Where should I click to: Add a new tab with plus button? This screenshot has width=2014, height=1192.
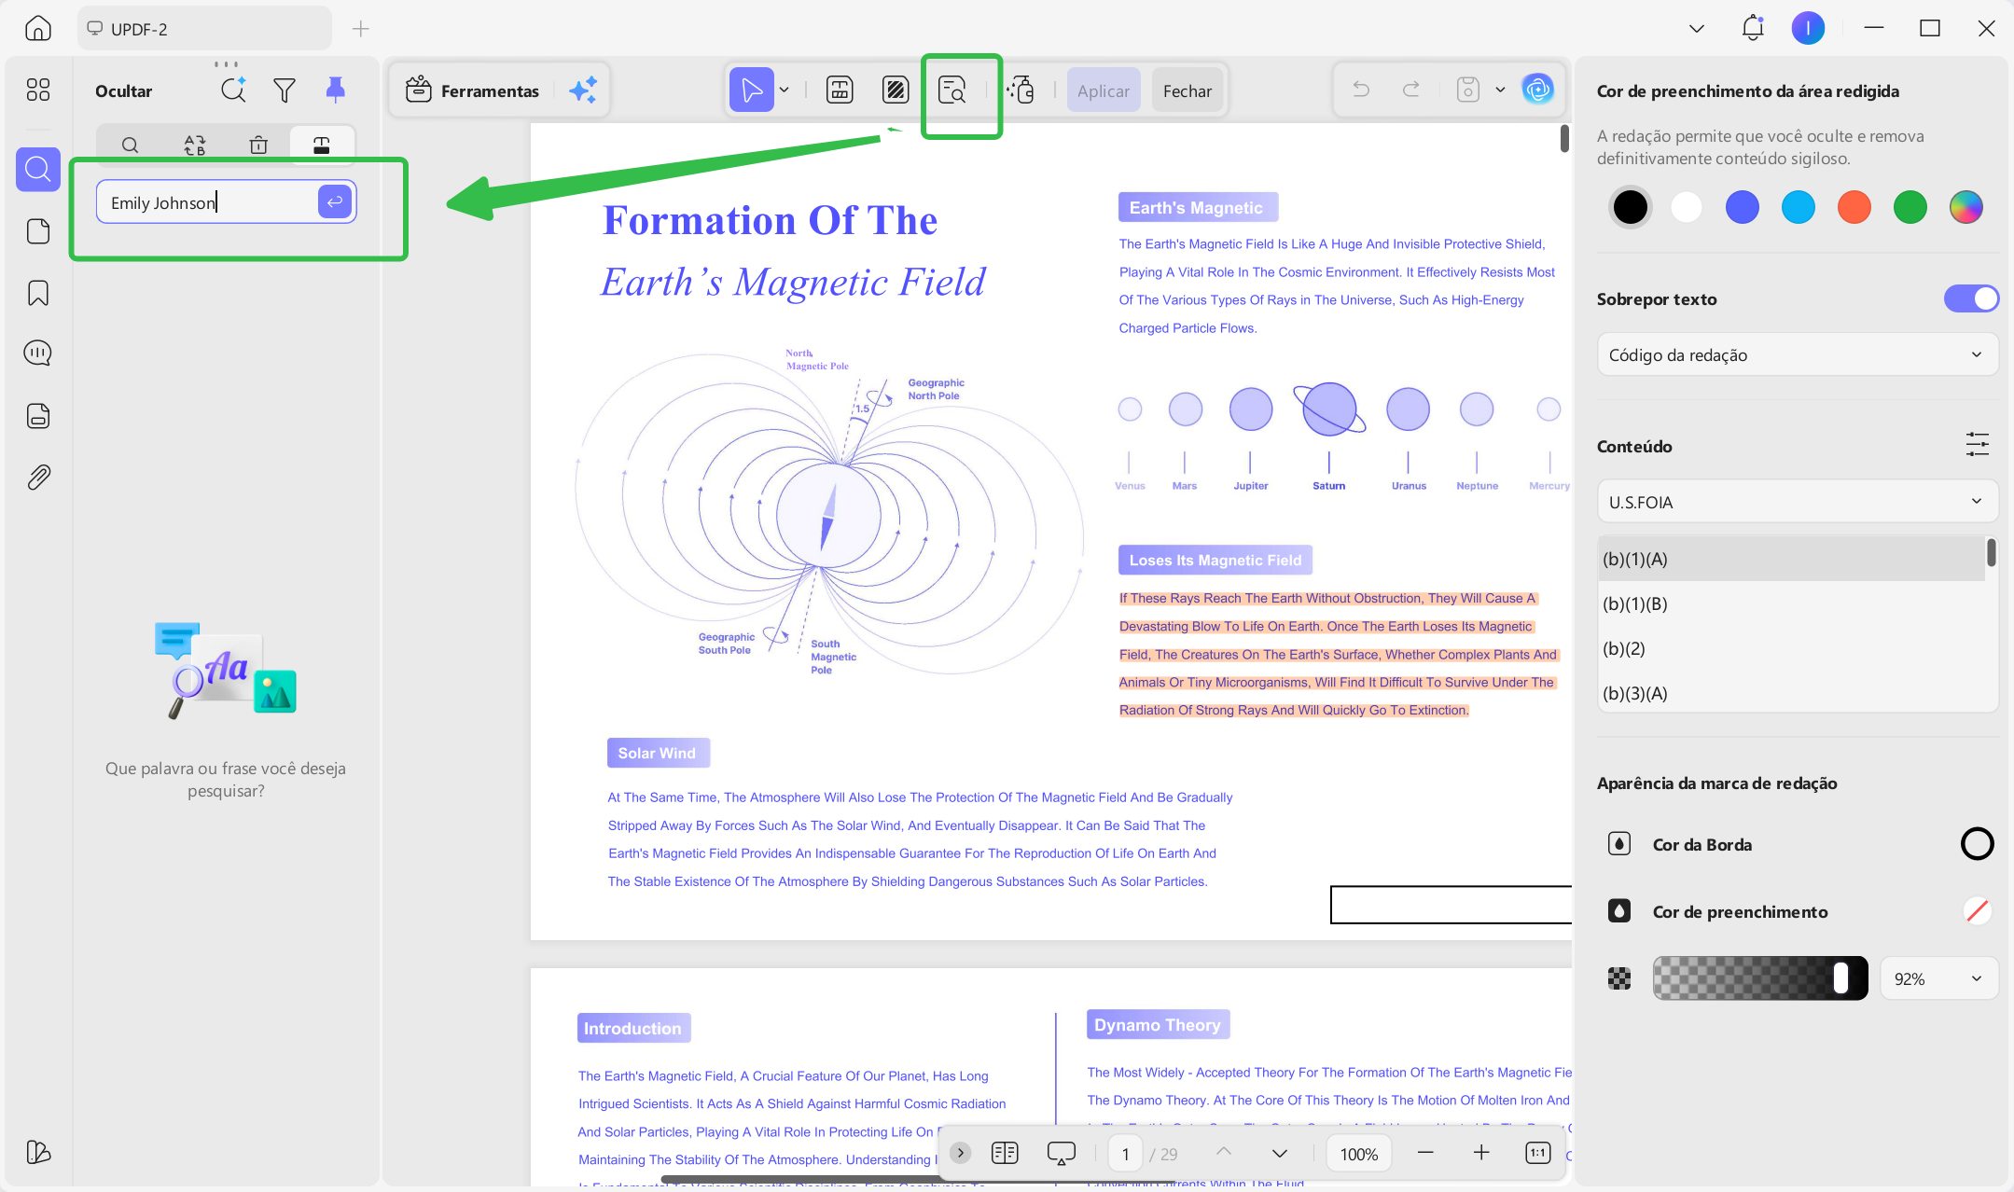[361, 29]
